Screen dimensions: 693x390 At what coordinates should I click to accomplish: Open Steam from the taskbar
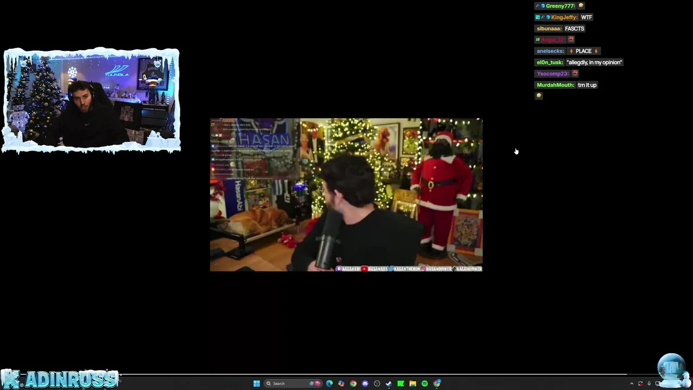[x=389, y=383]
